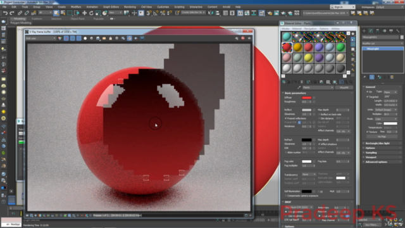405x228 pixels.
Task: Click the Sign In button
Action: click(x=342, y=7)
